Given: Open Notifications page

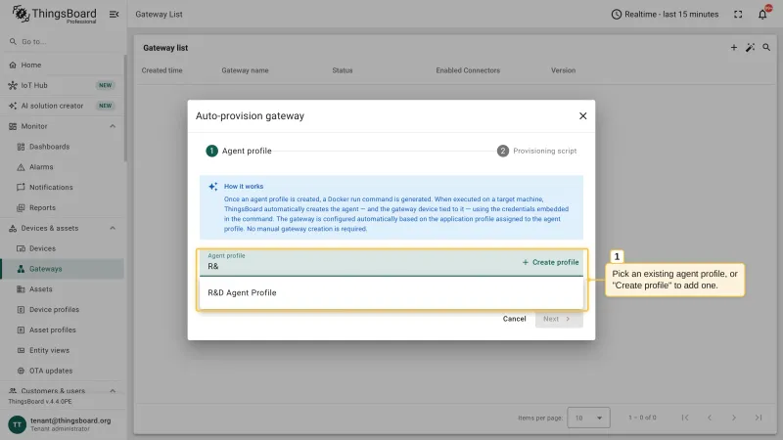Looking at the screenshot, I should [x=62, y=187].
